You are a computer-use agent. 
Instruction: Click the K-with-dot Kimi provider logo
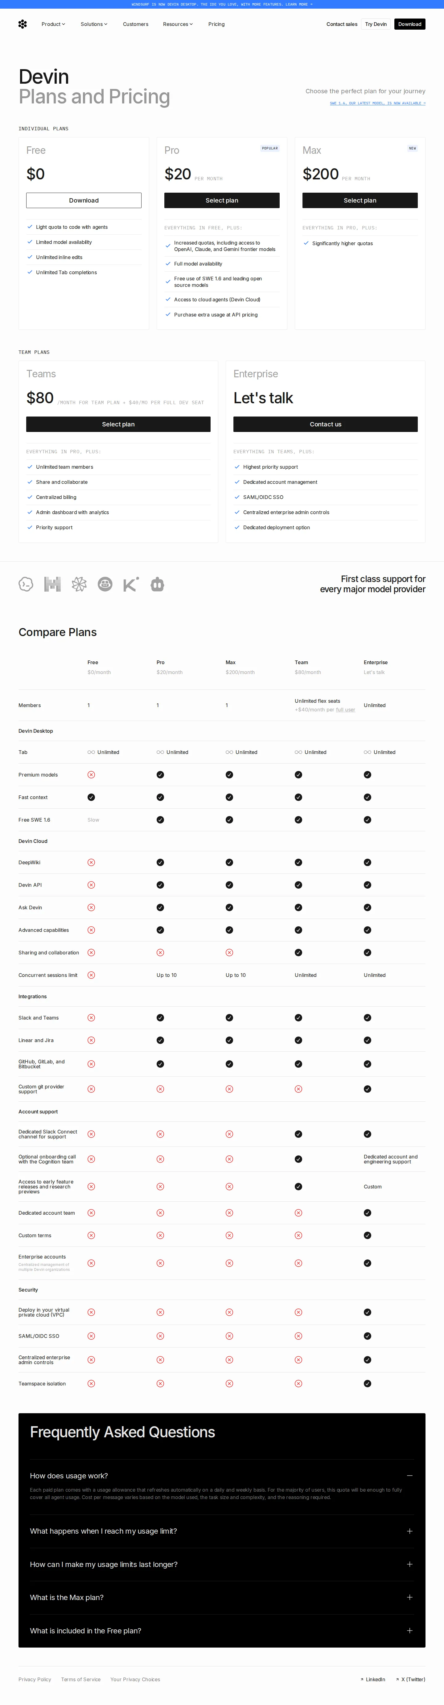pyautogui.click(x=131, y=584)
